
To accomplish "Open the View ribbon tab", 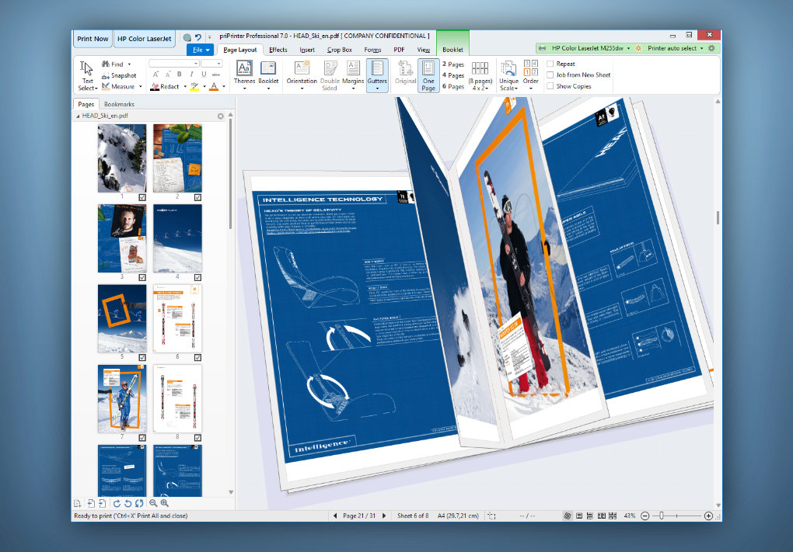I will tap(424, 50).
